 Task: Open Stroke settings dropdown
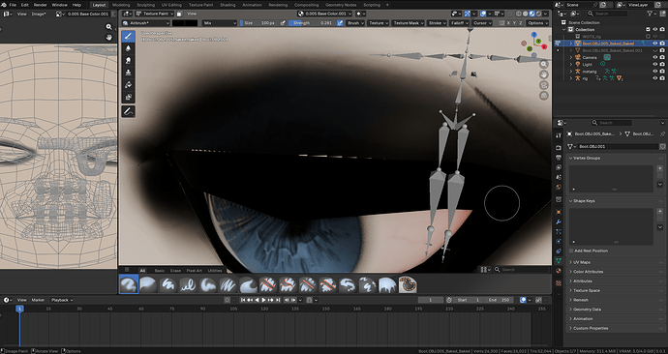(x=437, y=23)
